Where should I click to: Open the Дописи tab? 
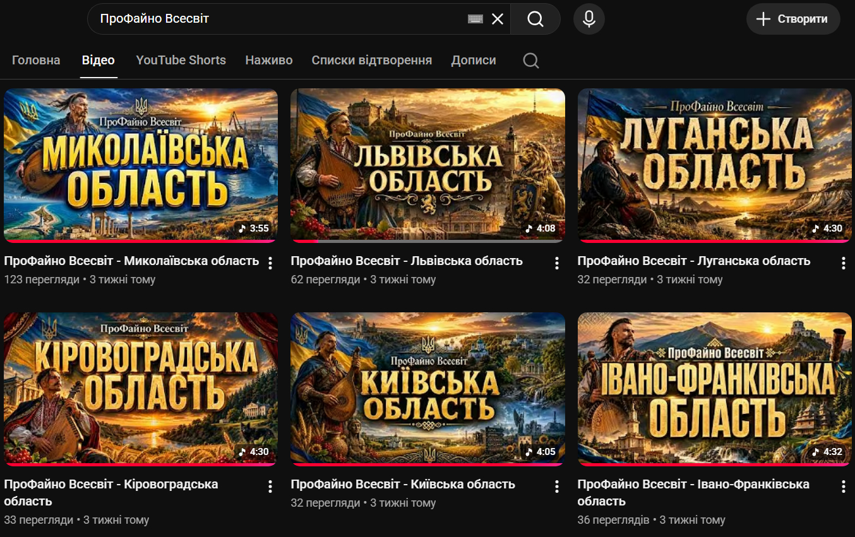[x=474, y=61]
